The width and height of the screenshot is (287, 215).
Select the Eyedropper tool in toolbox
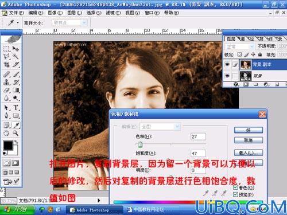[16, 125]
